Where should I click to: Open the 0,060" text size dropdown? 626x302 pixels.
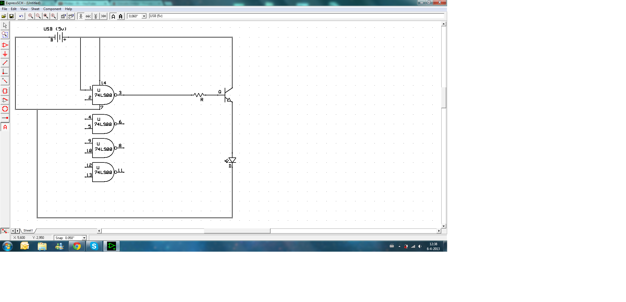[x=144, y=16]
